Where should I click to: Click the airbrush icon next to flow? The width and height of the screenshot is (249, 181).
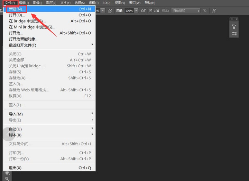(x=143, y=11)
